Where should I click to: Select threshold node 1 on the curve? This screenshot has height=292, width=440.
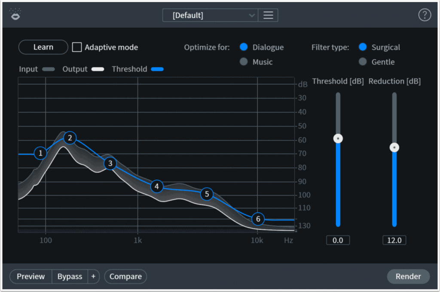click(x=40, y=153)
